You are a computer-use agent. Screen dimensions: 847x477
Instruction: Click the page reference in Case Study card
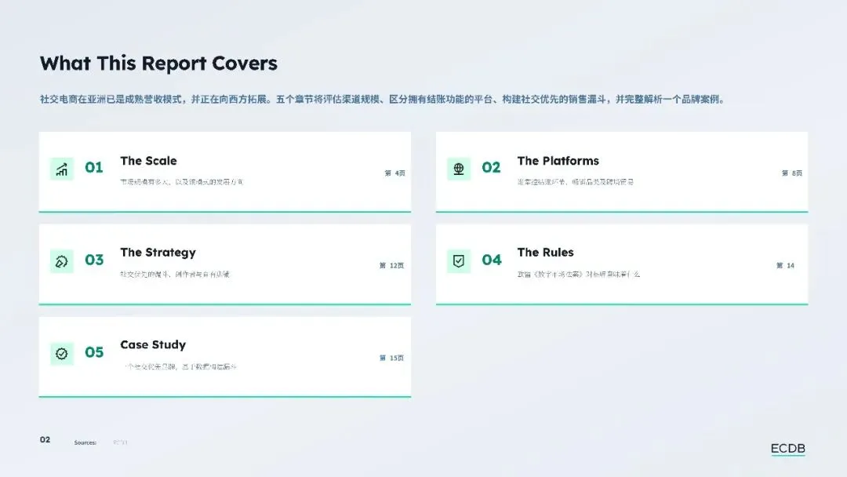[x=391, y=359]
